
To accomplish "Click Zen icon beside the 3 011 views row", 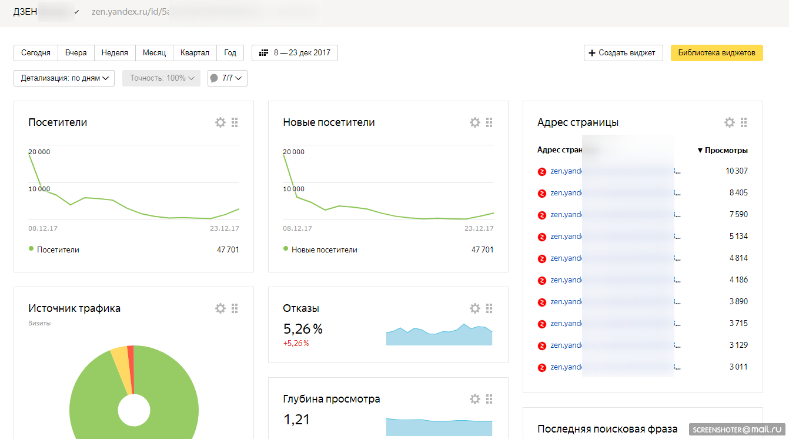I will click(542, 368).
